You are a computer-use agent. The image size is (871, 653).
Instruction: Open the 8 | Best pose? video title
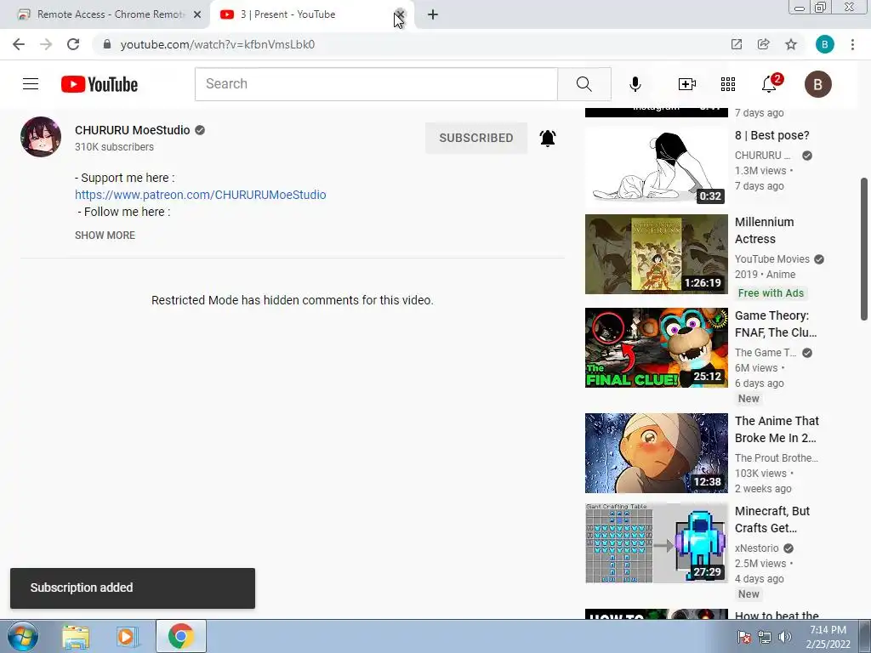pos(771,135)
